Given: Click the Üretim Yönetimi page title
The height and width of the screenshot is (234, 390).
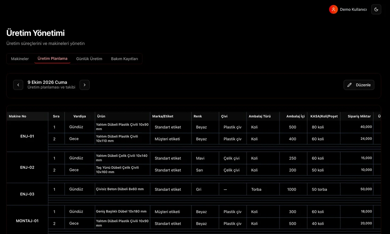Looking at the screenshot, I should click(x=35, y=33).
